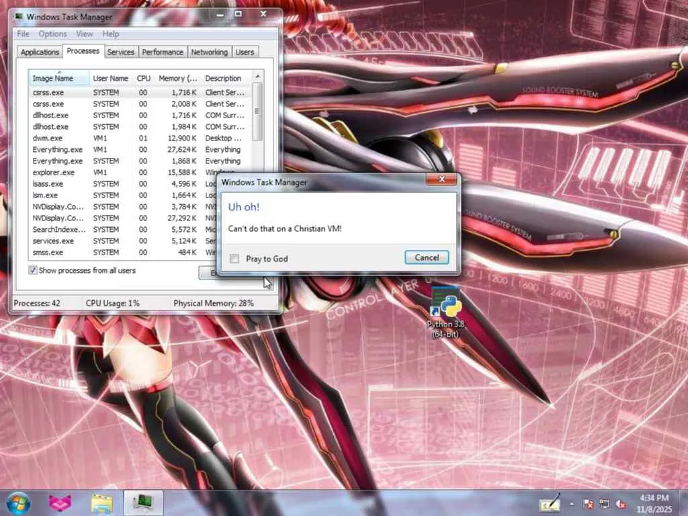Select Everything.exe row owned by VM1

point(140,150)
